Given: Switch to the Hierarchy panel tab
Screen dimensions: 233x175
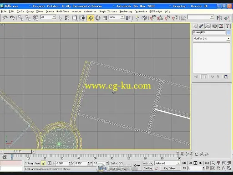Looking at the screenshot, I should [x=208, y=26].
